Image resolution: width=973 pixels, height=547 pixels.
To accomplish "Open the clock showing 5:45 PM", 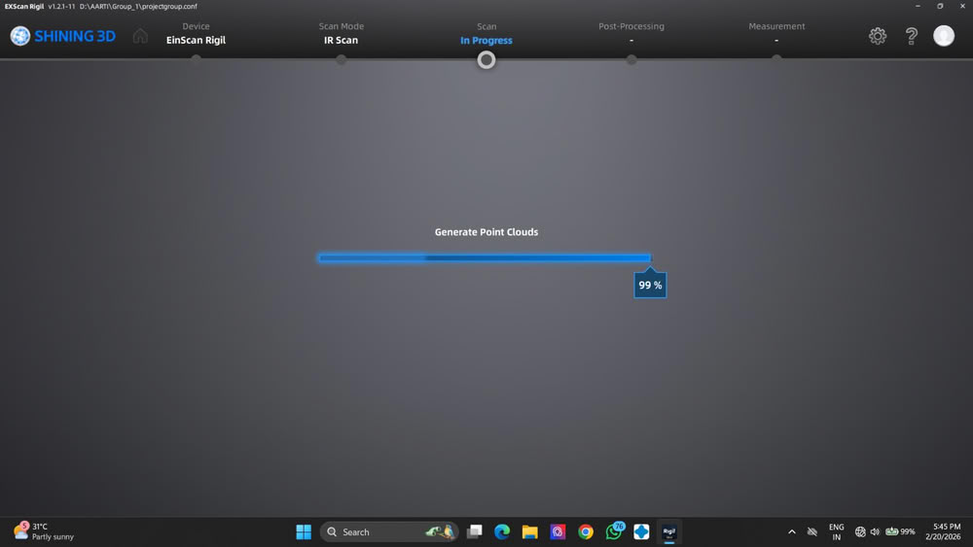I will [943, 531].
